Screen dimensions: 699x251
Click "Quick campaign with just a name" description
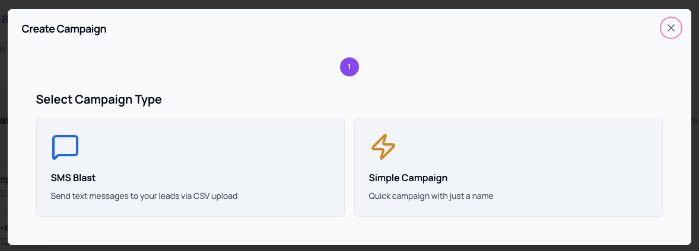[x=431, y=195]
